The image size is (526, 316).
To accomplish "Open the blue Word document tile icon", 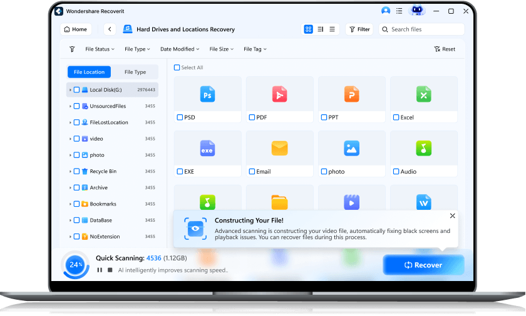I will 424,202.
